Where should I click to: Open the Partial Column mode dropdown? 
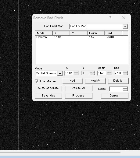pos(60,73)
